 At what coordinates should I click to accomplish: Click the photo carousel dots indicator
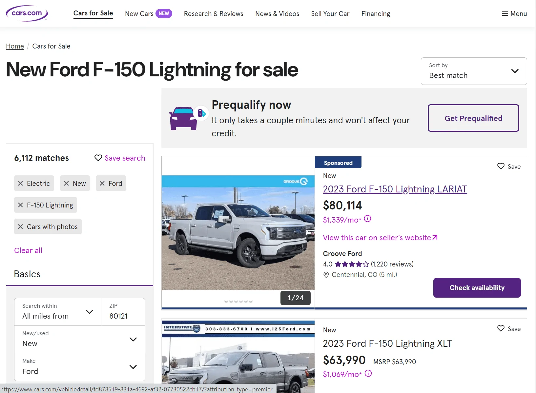[x=238, y=301]
